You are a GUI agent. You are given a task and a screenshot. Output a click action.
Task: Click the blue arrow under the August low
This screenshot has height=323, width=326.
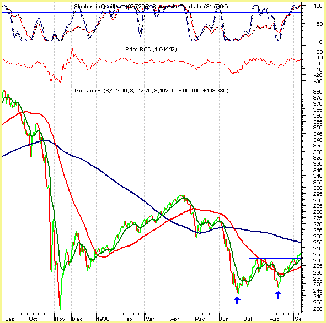click(x=278, y=295)
